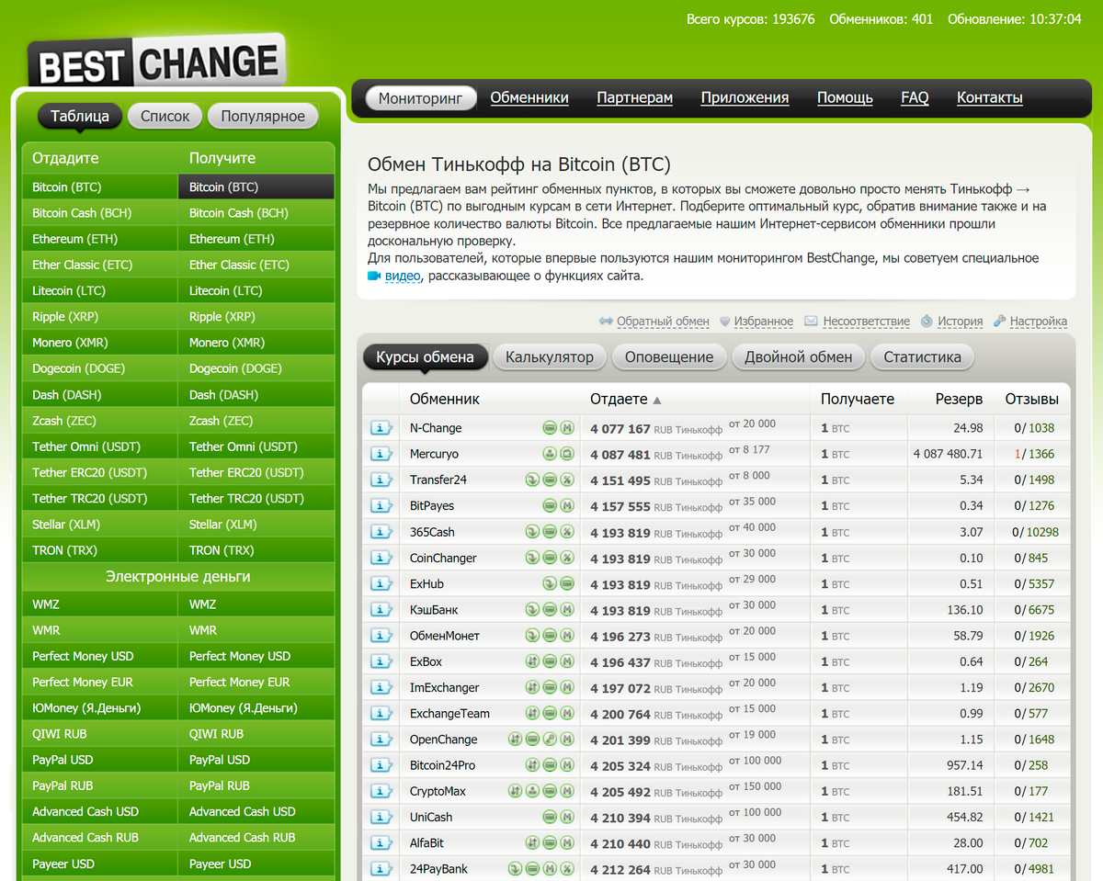
Task: Click the heart icon for Избранное
Action: pos(724,322)
